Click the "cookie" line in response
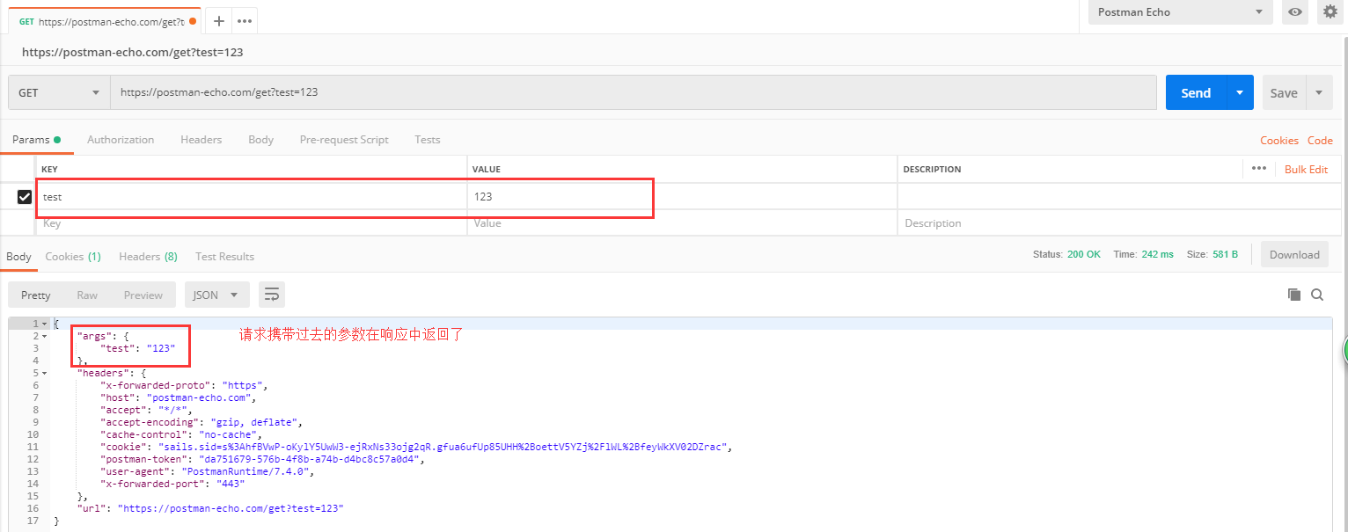1348x532 pixels. click(417, 447)
